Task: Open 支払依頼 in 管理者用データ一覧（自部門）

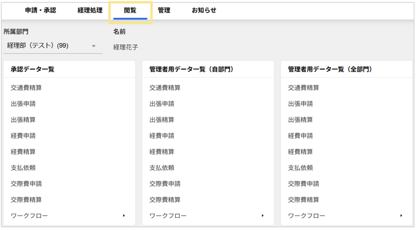Action: point(162,168)
